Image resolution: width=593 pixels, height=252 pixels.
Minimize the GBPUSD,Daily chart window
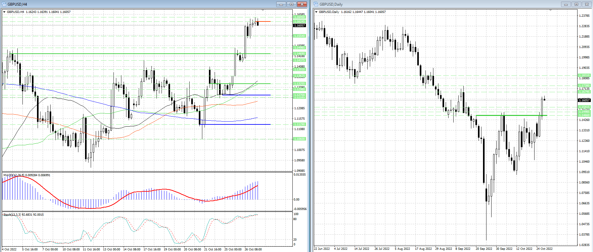click(566, 4)
